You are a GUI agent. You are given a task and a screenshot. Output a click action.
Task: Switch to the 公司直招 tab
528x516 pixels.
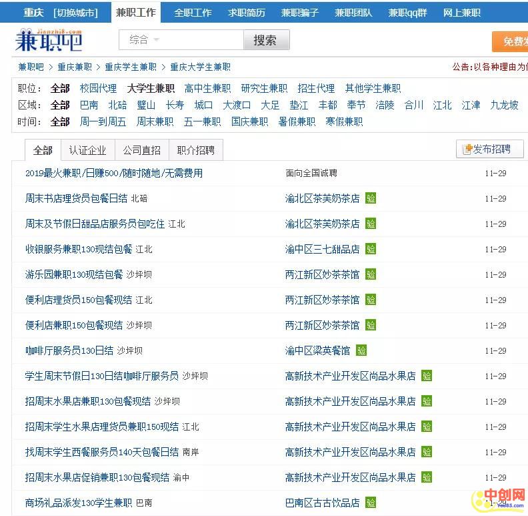point(141,150)
